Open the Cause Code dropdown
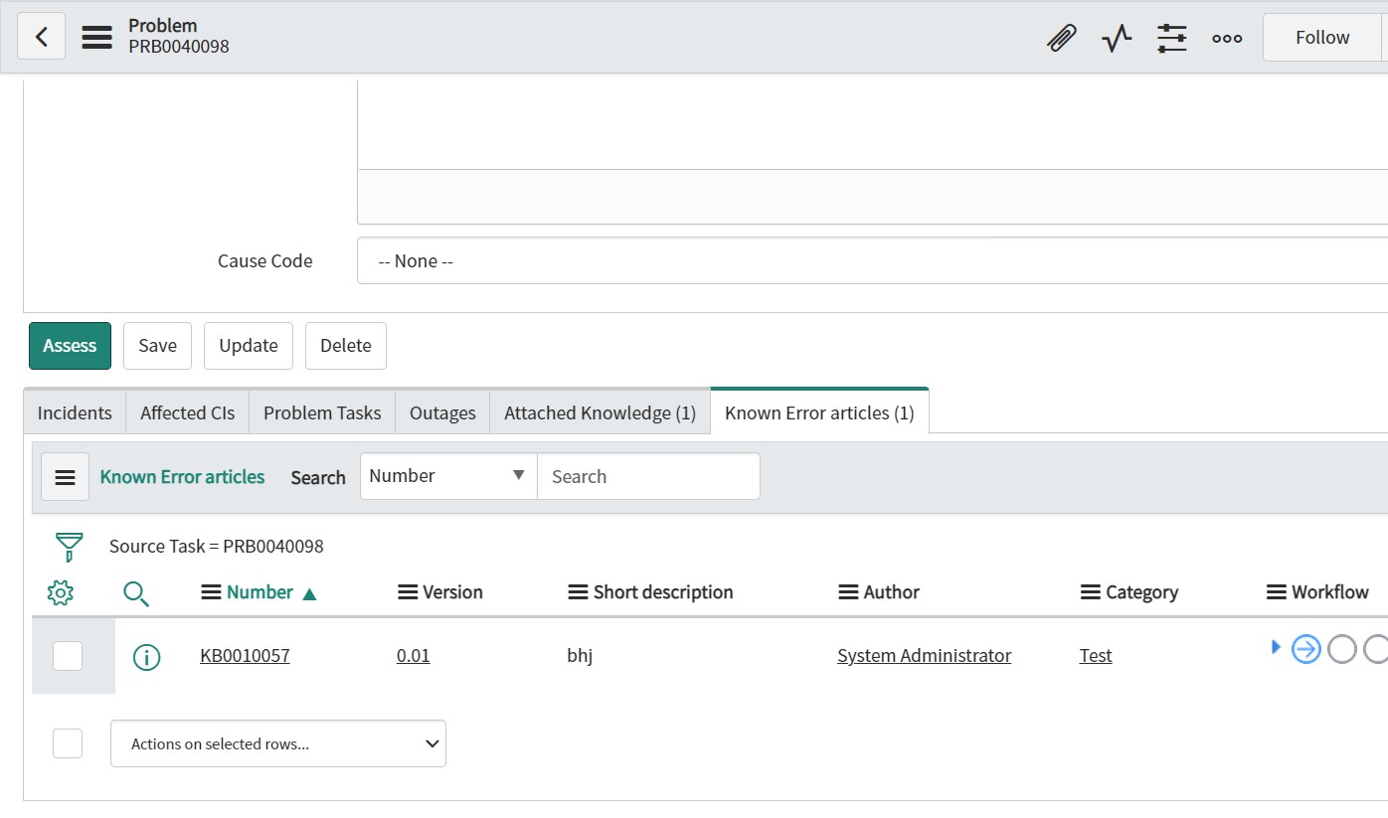Screen dimensions: 1388x818 coord(871,260)
